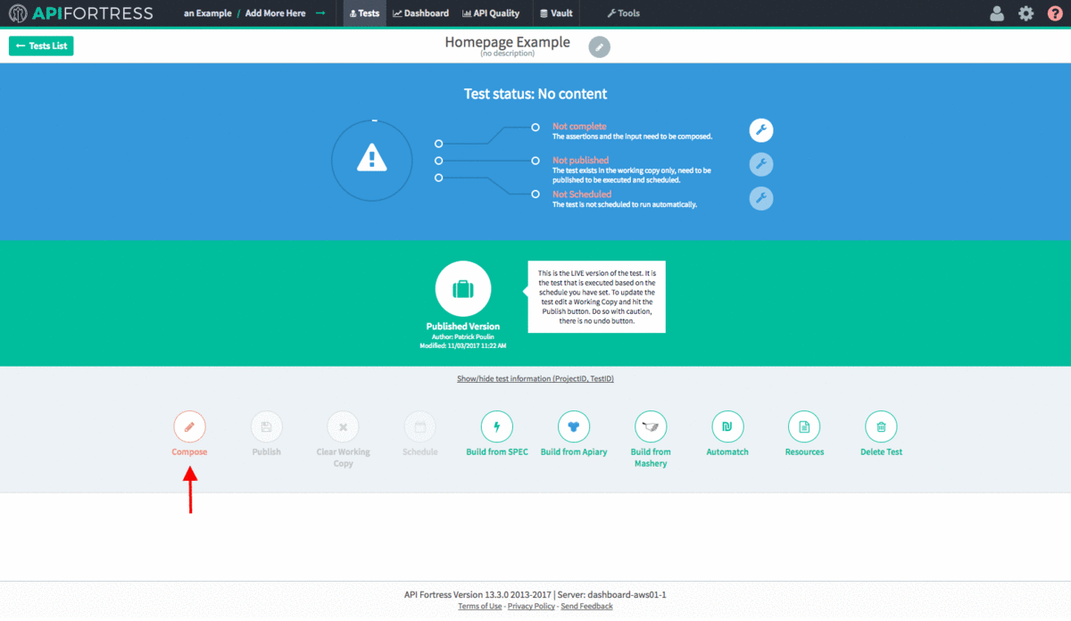Image resolution: width=1071 pixels, height=621 pixels.
Task: Open Build from SPEC
Action: 497,426
